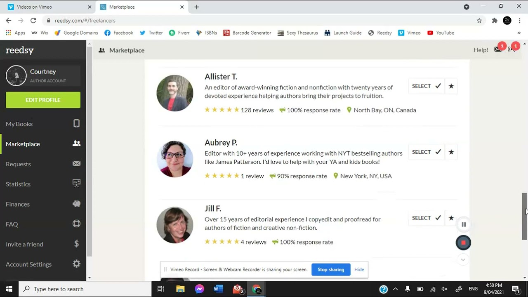
Task: Show more bookmarks chevron
Action: pyautogui.click(x=519, y=33)
